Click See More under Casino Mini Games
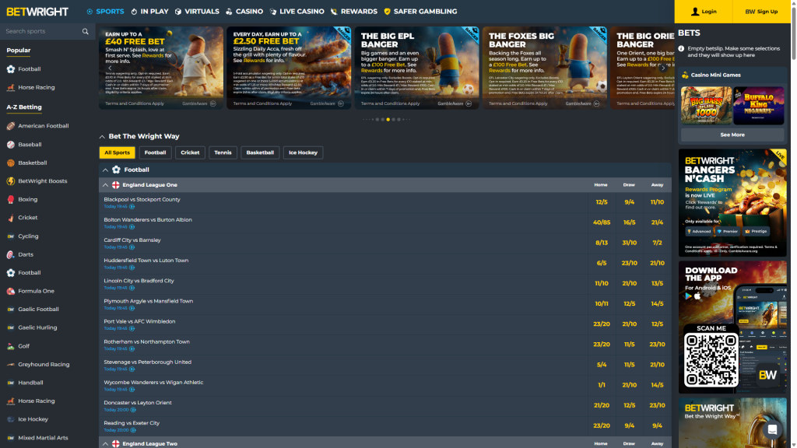Viewport: 797px width, 448px height. [x=732, y=135]
